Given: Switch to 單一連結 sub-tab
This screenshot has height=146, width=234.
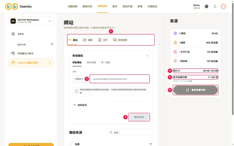Looking at the screenshot, I should (106, 62).
